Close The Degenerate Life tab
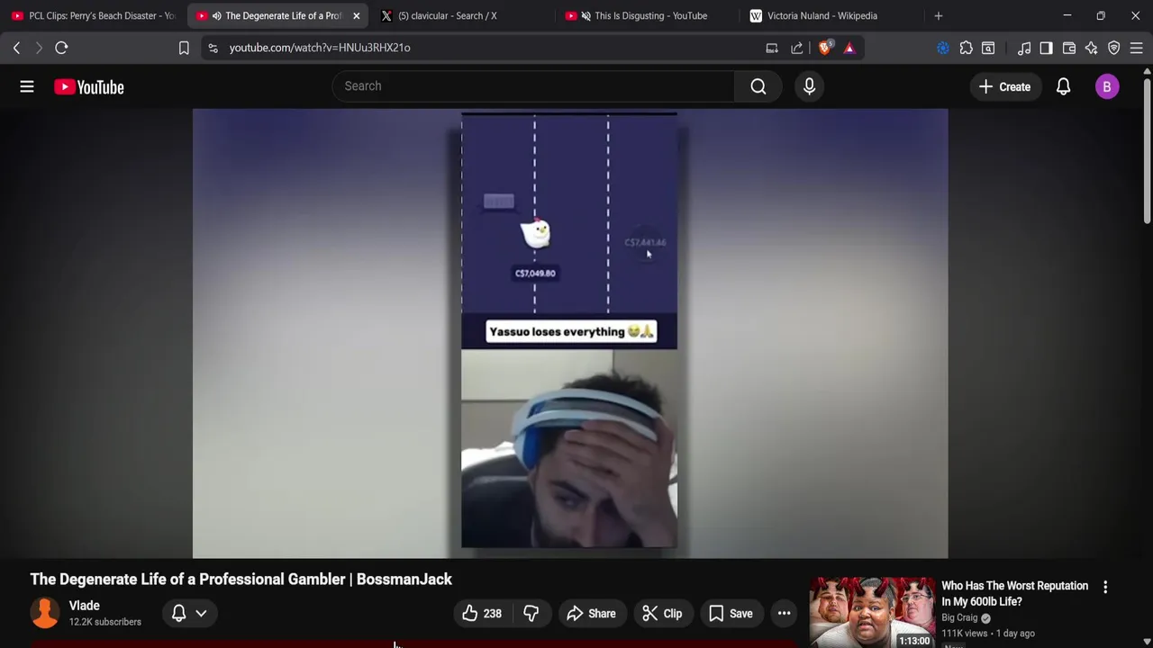 click(x=356, y=15)
